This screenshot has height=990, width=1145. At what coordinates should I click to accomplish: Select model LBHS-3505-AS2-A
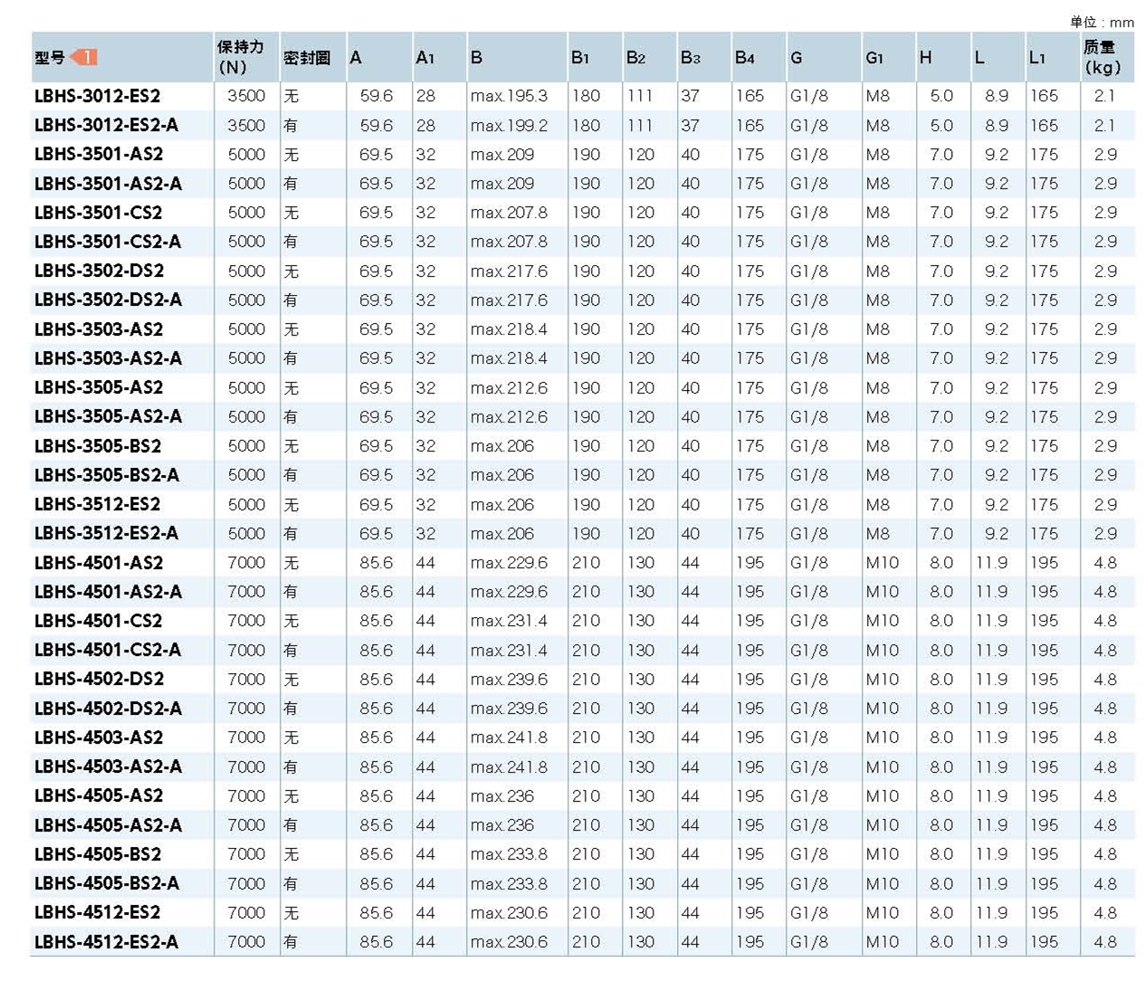click(x=108, y=416)
